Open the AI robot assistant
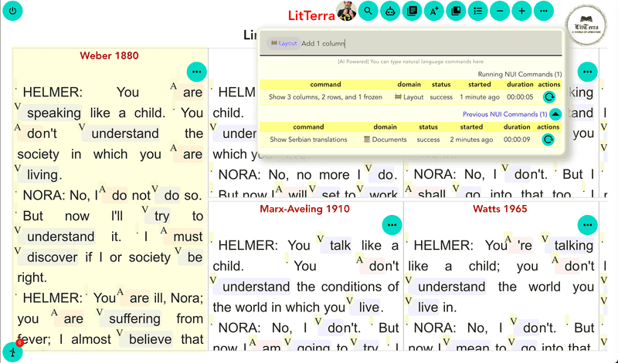 coord(390,11)
